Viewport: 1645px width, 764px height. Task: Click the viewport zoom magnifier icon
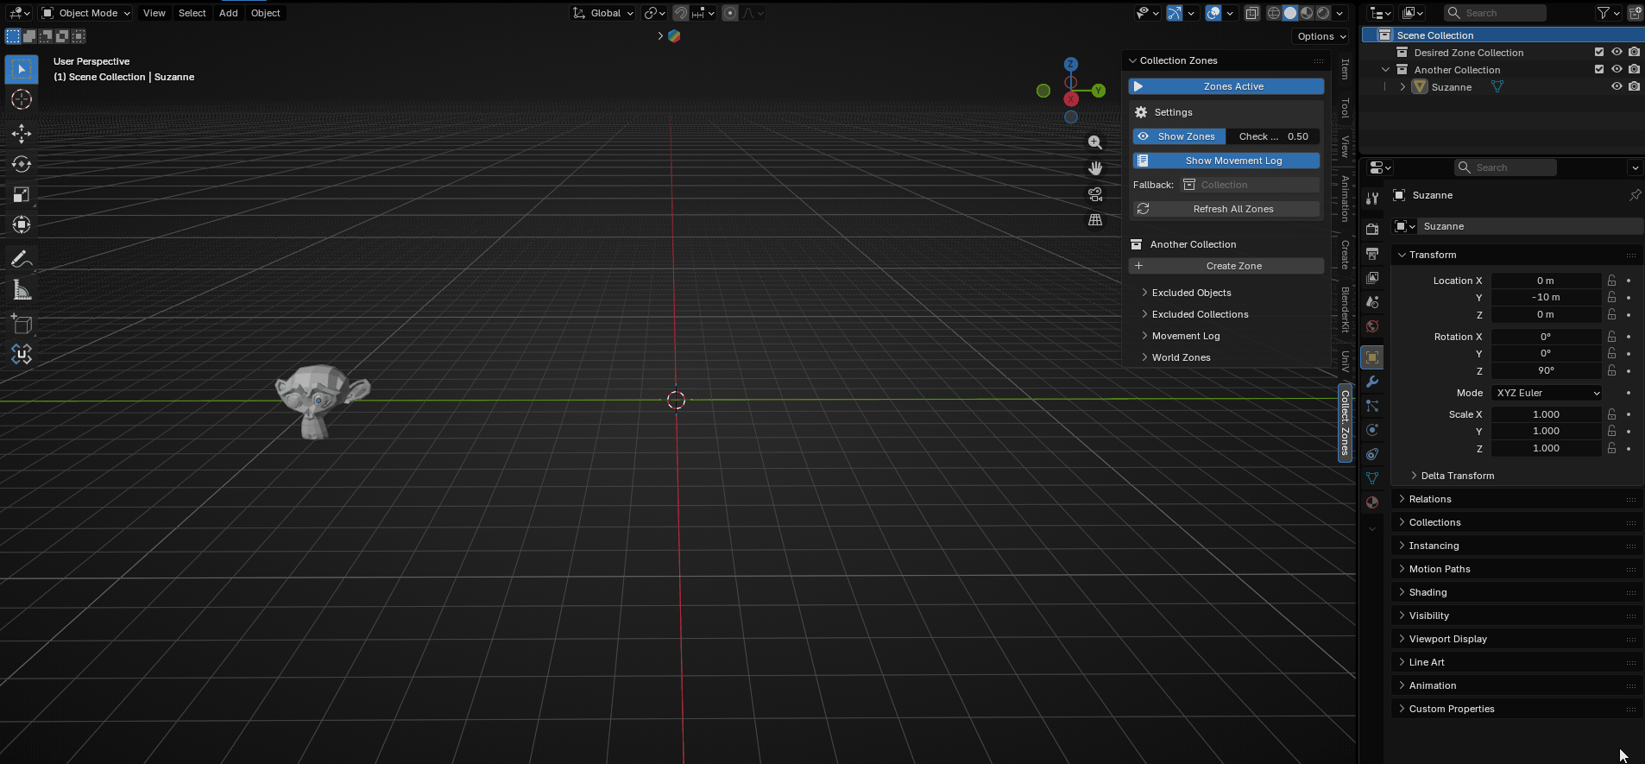point(1095,142)
